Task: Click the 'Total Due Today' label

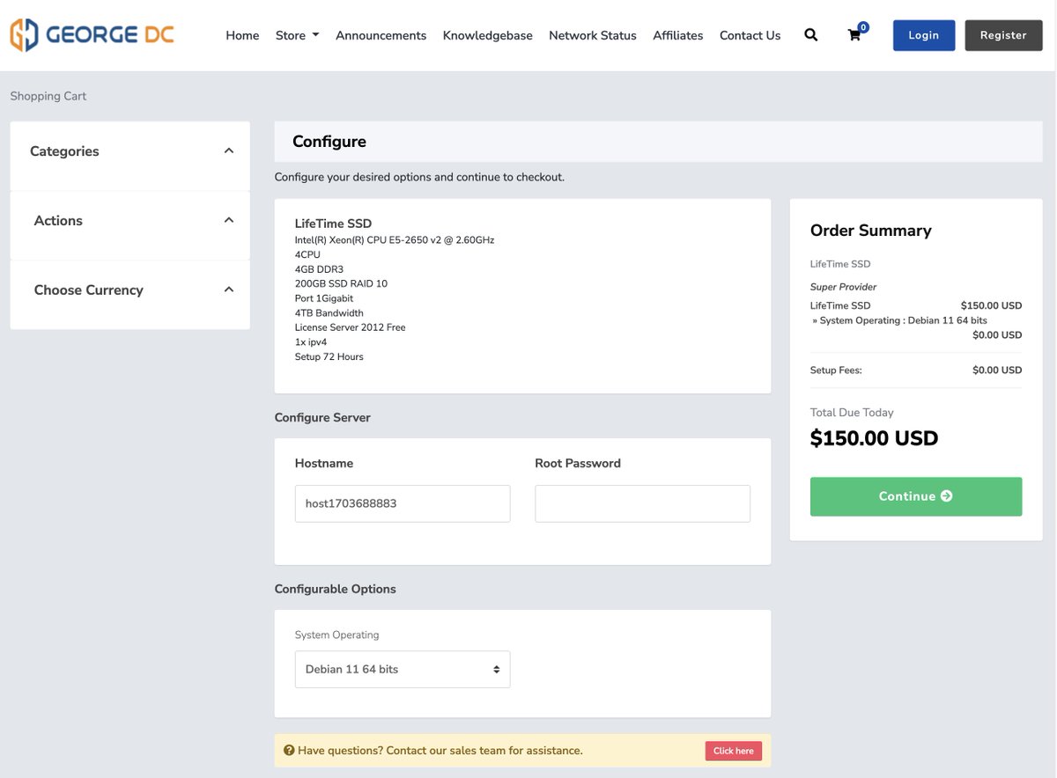Action: [x=852, y=413]
